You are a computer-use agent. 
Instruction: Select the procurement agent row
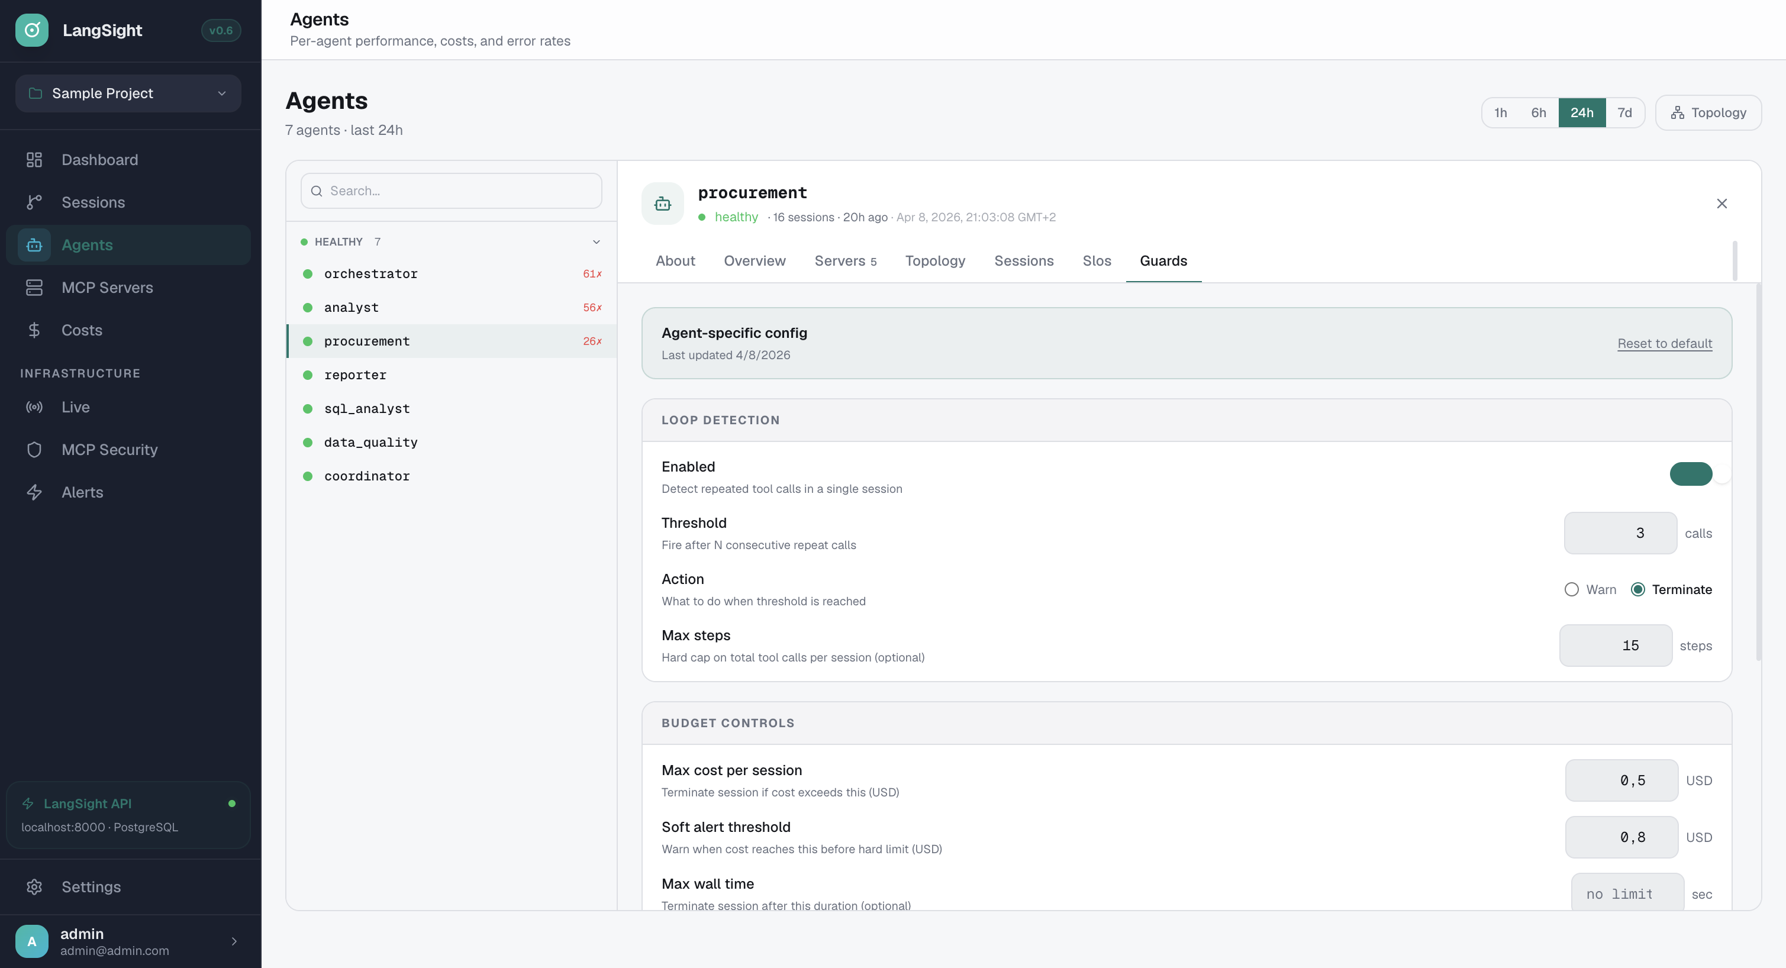point(452,341)
